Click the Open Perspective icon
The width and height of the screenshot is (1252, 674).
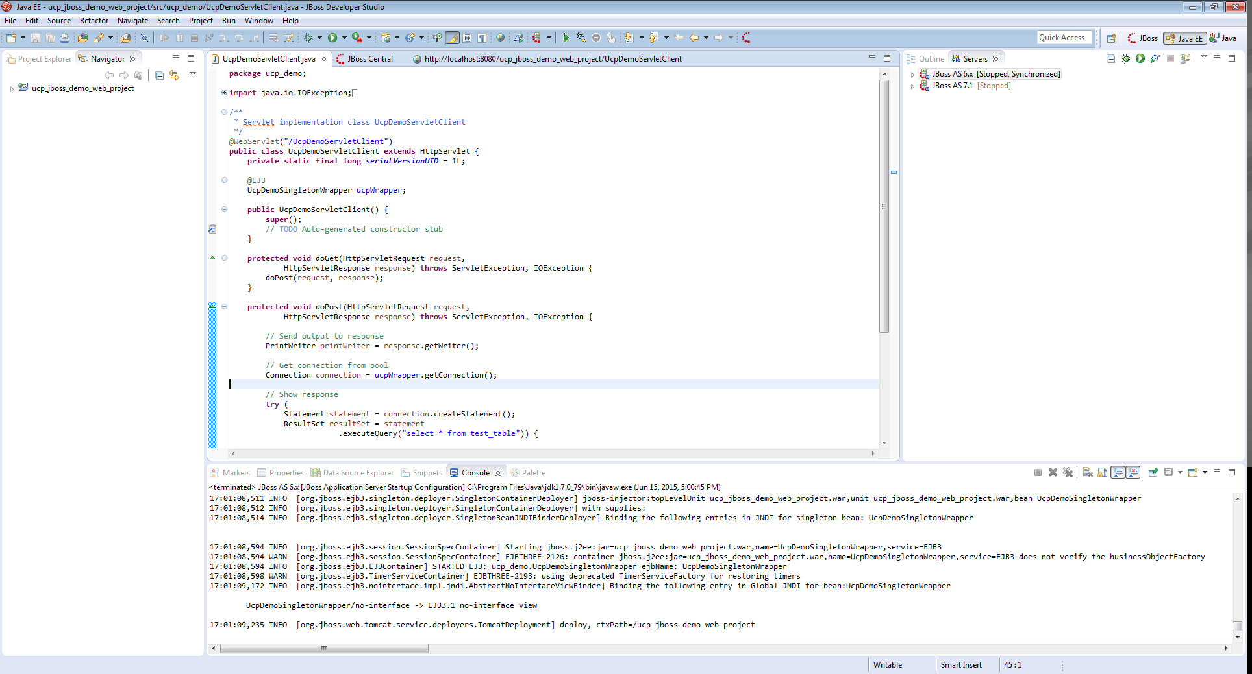(x=1111, y=38)
